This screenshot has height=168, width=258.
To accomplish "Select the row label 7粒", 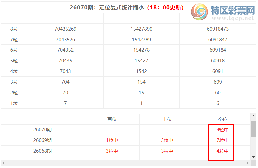I will click(x=14, y=40).
